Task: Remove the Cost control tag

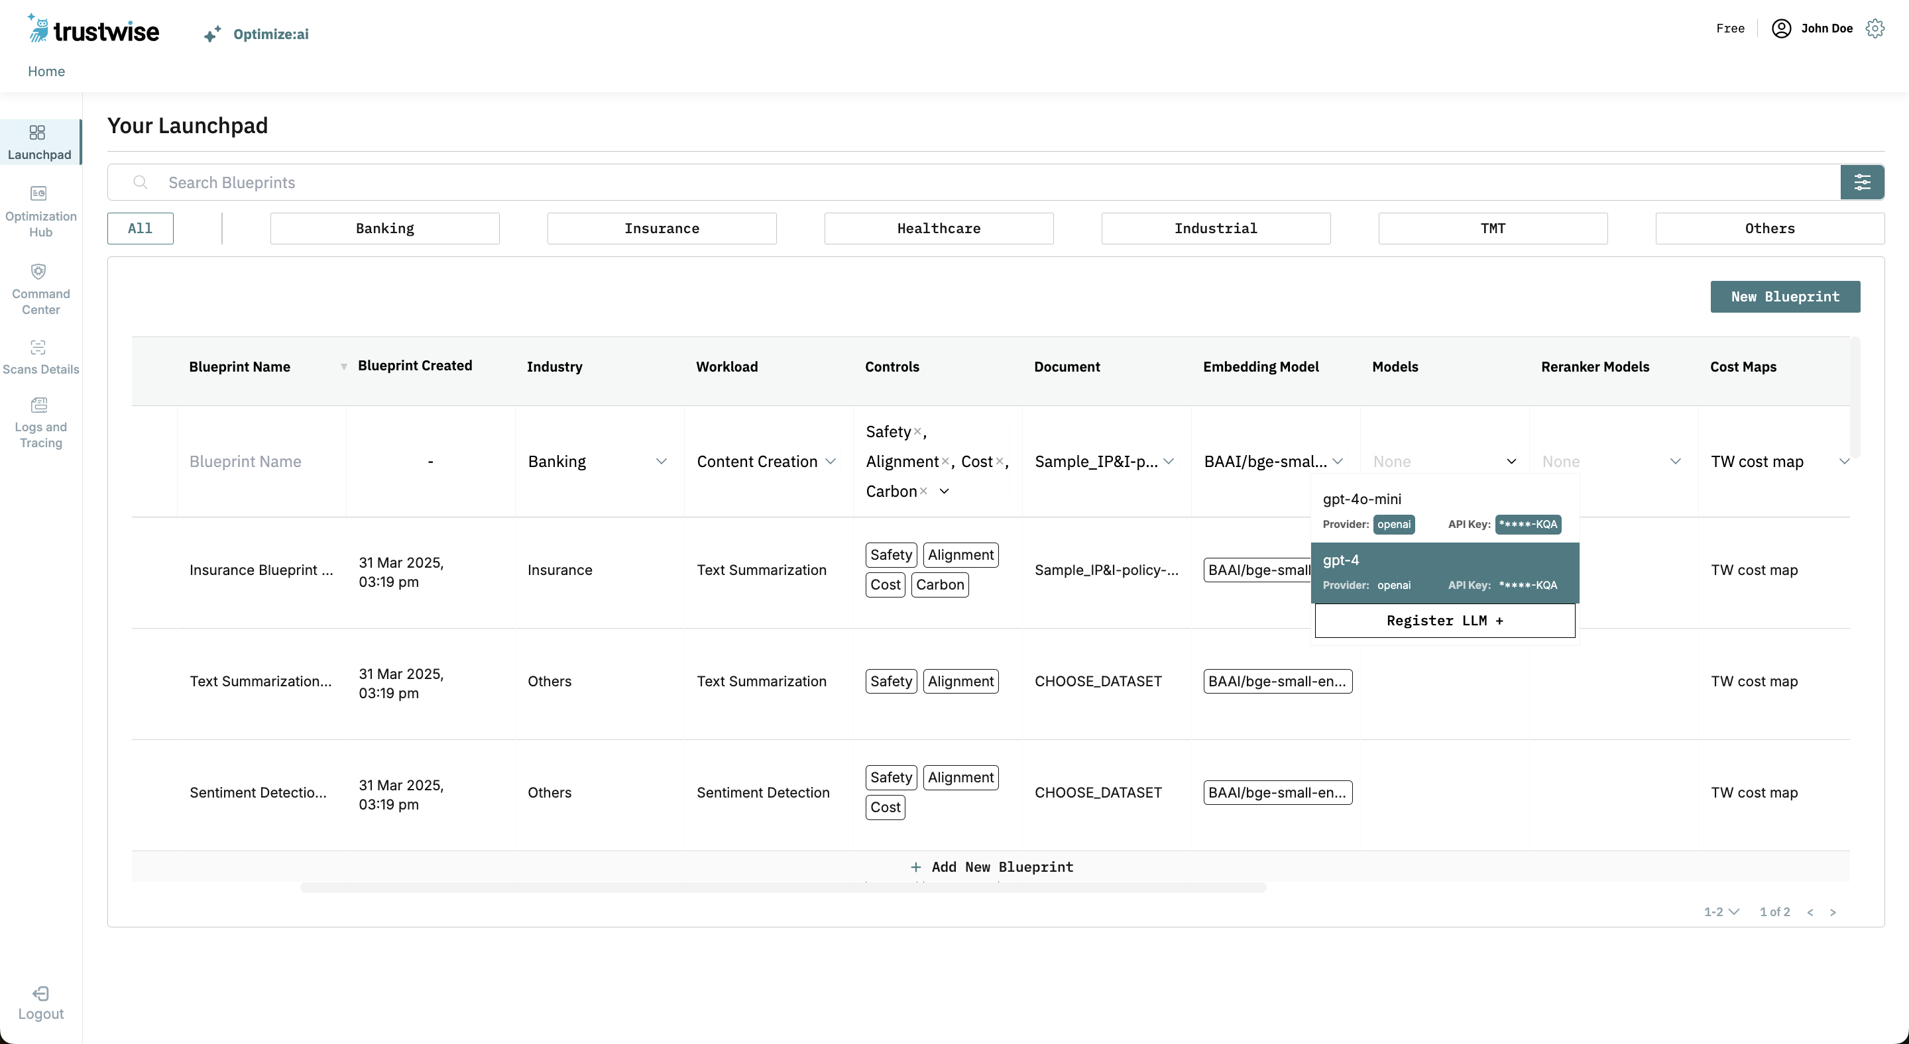Action: pyautogui.click(x=999, y=462)
